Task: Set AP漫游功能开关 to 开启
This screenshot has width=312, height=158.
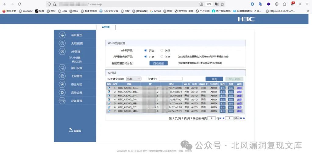Action: tap(146, 57)
